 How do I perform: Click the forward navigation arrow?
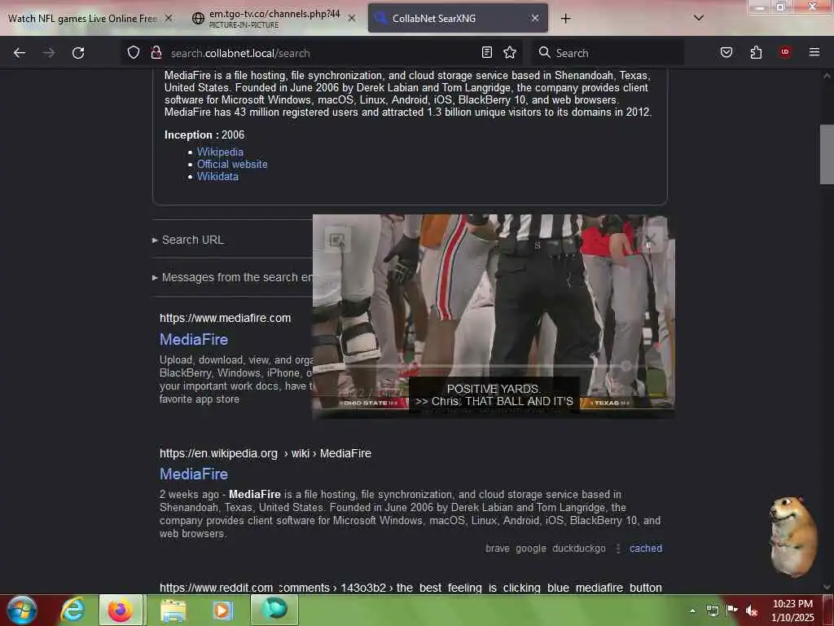click(48, 53)
